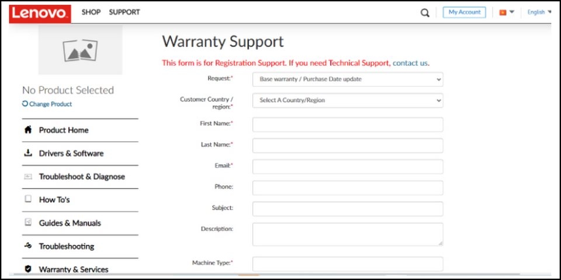Click the My Account button
Image resolution: width=561 pixels, height=280 pixels.
click(464, 12)
